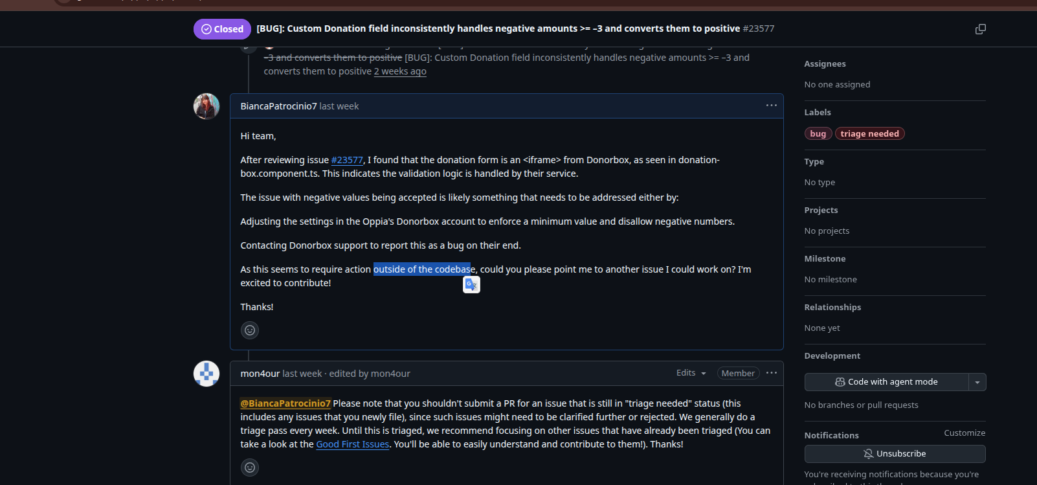The image size is (1037, 485).
Task: Add emoji reaction to BiancaPatrocinio7's comment
Action: click(250, 330)
